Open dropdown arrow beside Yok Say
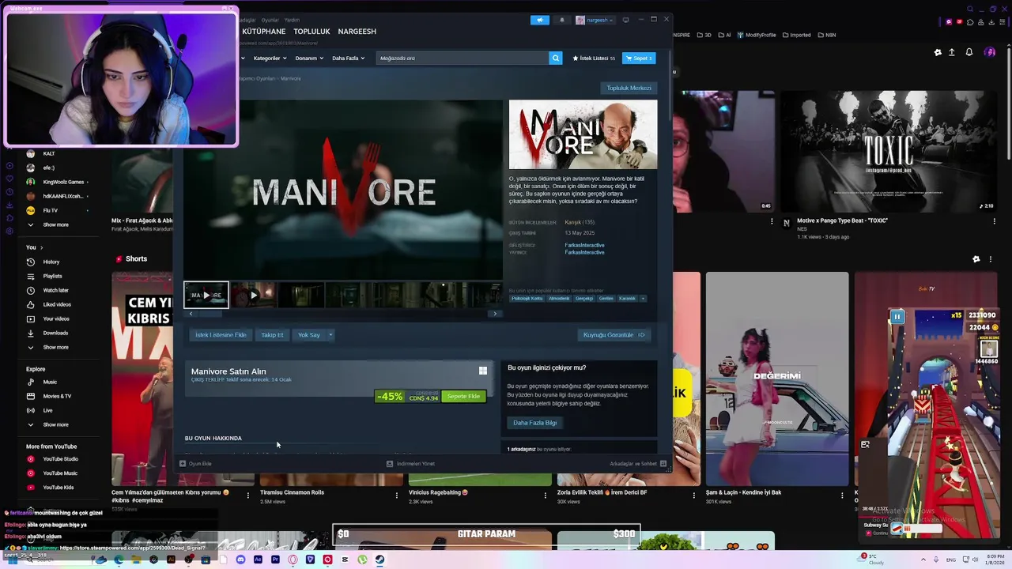The image size is (1012, 569). click(330, 335)
